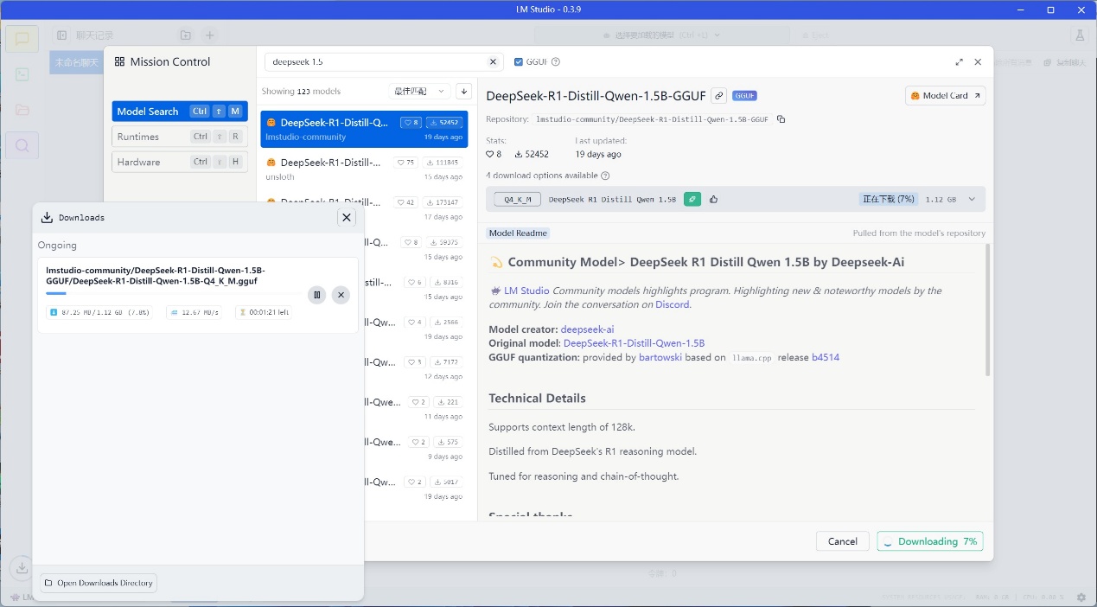Screen dimensions: 1097x607
Task: Expand the Q4_K_M download option chevron
Action: point(972,199)
